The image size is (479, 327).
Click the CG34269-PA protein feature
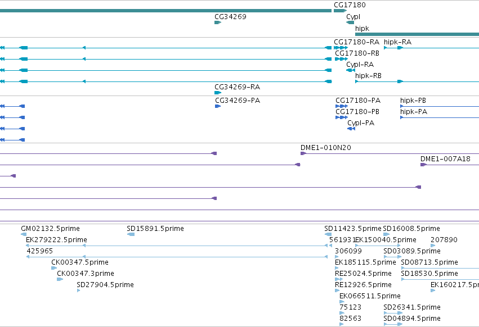tap(218, 106)
